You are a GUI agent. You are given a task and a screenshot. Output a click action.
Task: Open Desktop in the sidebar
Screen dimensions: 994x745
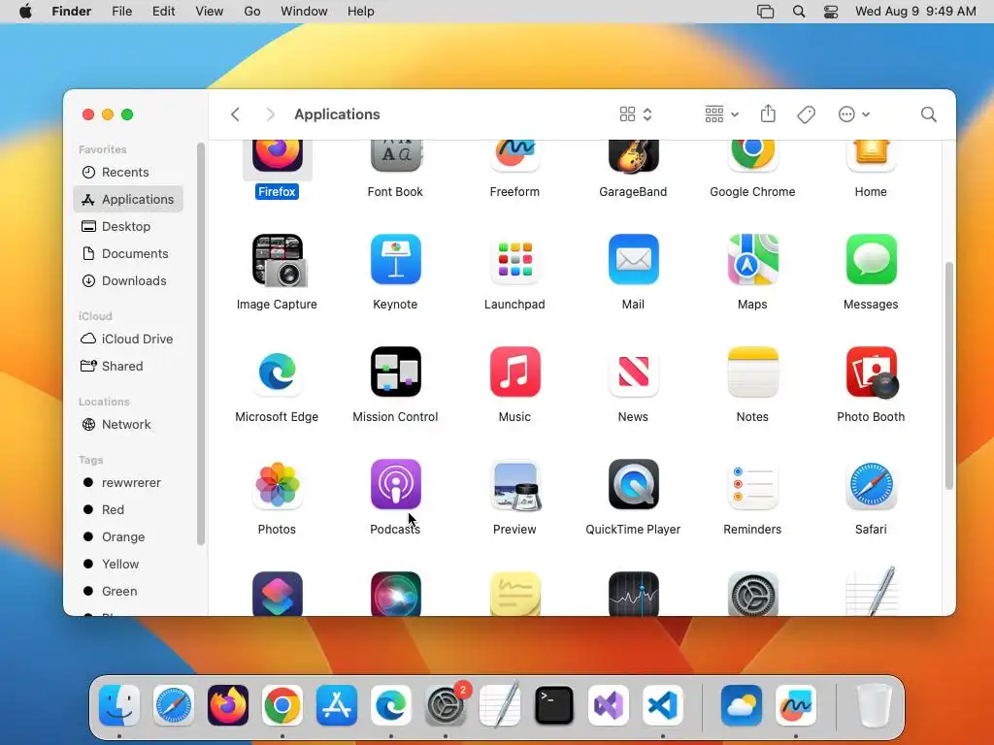(128, 227)
